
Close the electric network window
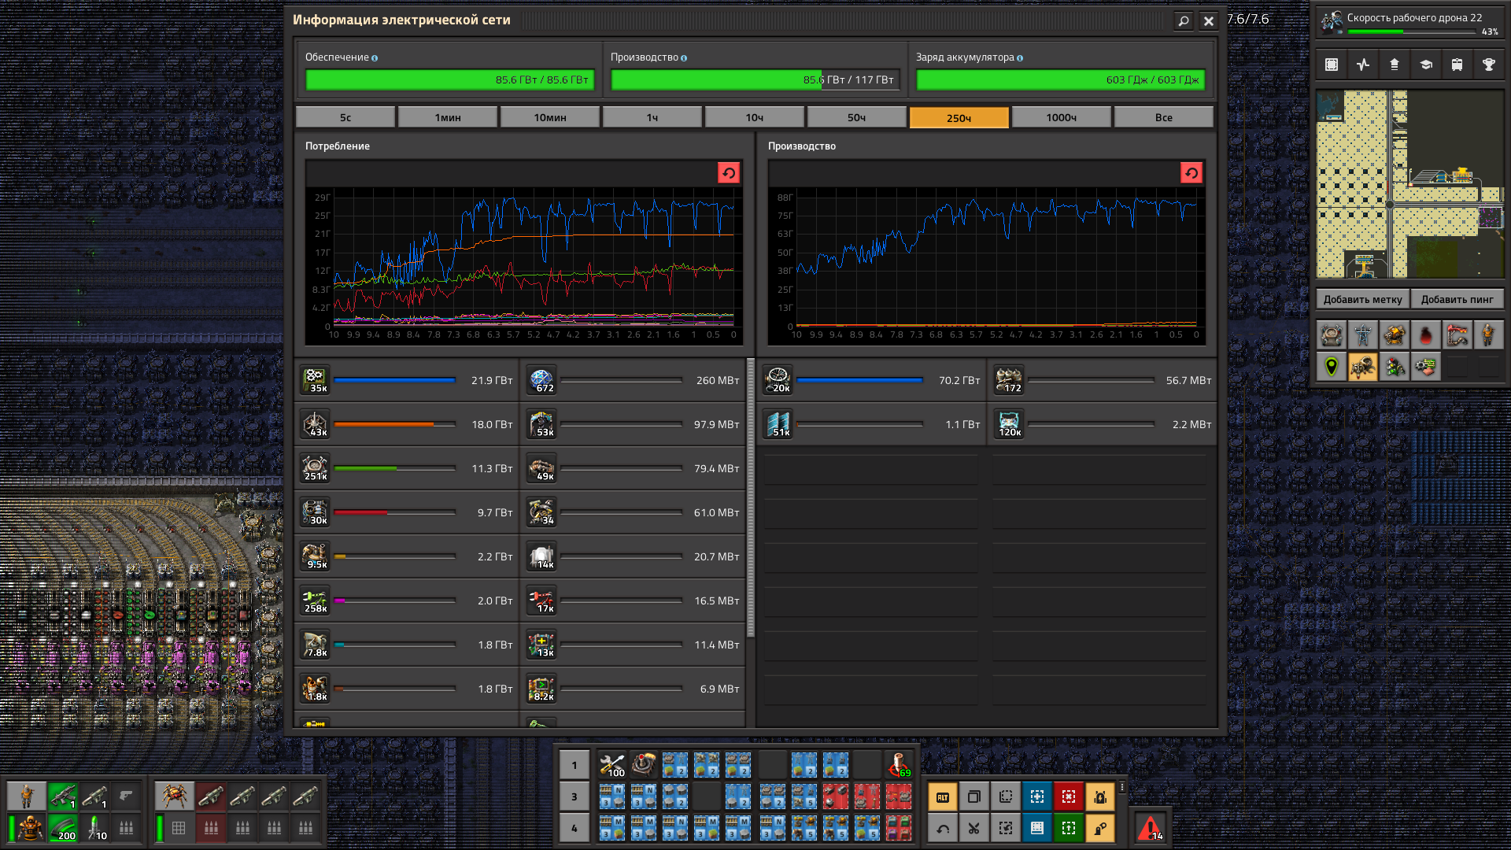(x=1209, y=21)
